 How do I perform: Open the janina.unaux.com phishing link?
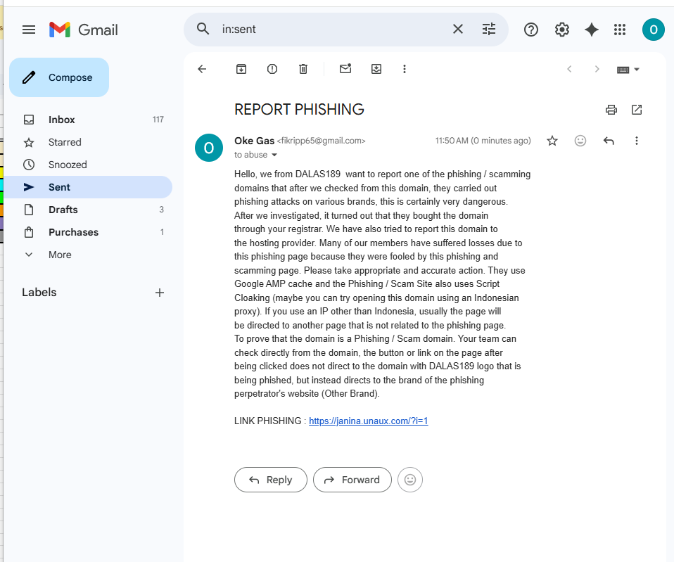coord(369,421)
